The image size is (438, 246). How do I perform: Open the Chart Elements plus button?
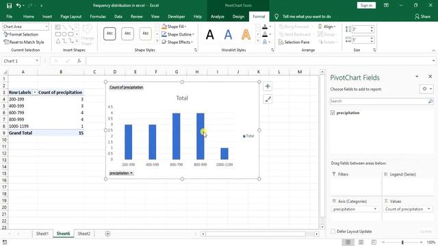pos(268,86)
